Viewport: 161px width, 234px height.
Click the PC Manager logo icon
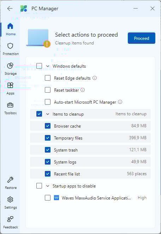pyautogui.click(x=24, y=8)
